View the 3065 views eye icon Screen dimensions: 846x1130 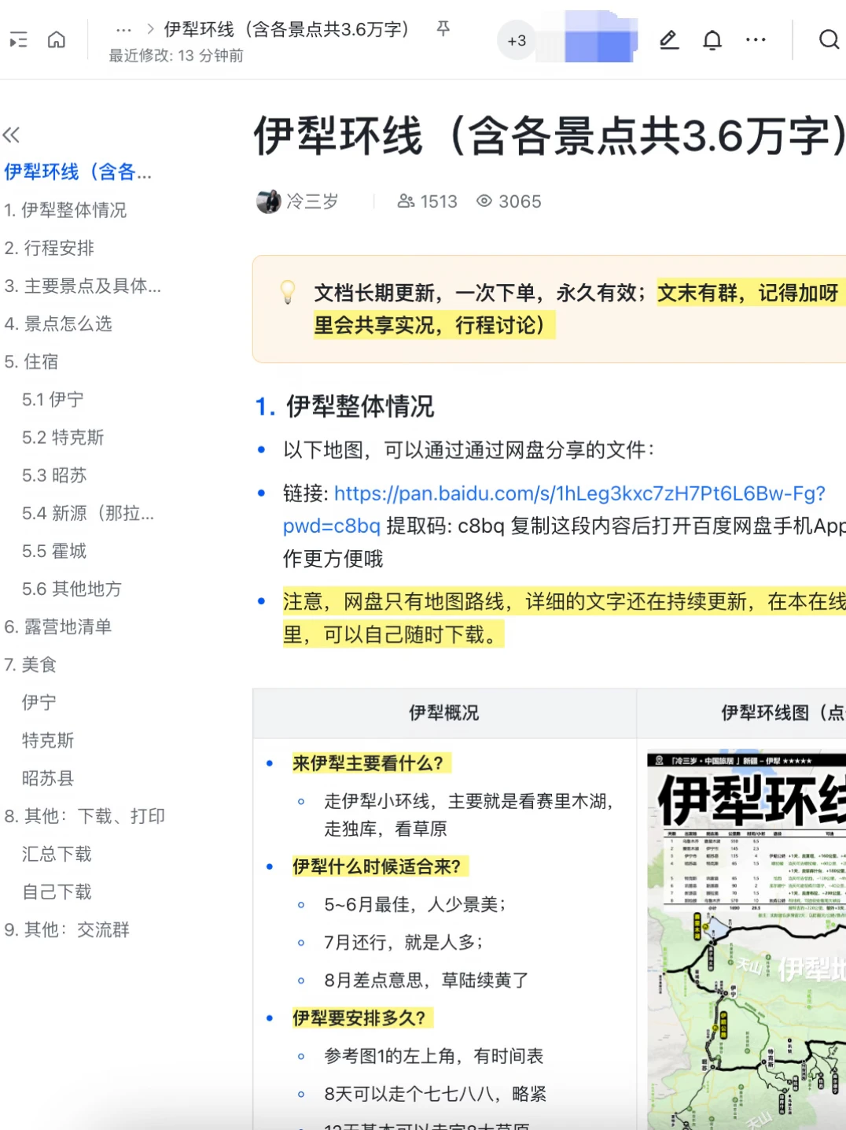click(x=484, y=201)
